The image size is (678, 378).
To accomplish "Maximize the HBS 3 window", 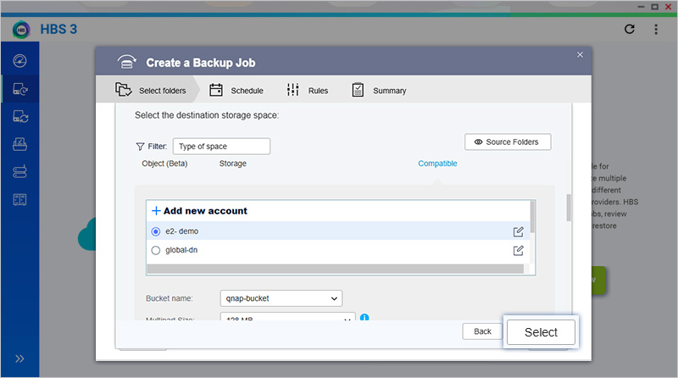I will pyautogui.click(x=654, y=7).
